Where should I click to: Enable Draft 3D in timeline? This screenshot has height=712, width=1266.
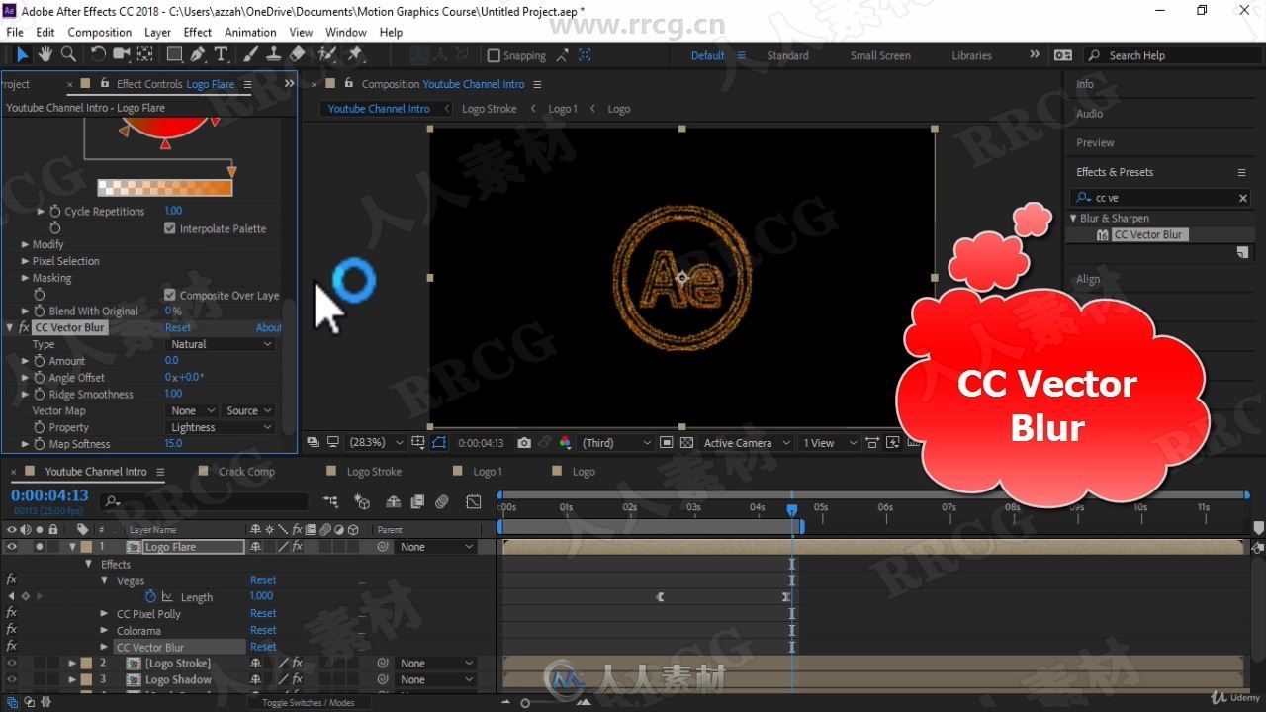(x=362, y=502)
